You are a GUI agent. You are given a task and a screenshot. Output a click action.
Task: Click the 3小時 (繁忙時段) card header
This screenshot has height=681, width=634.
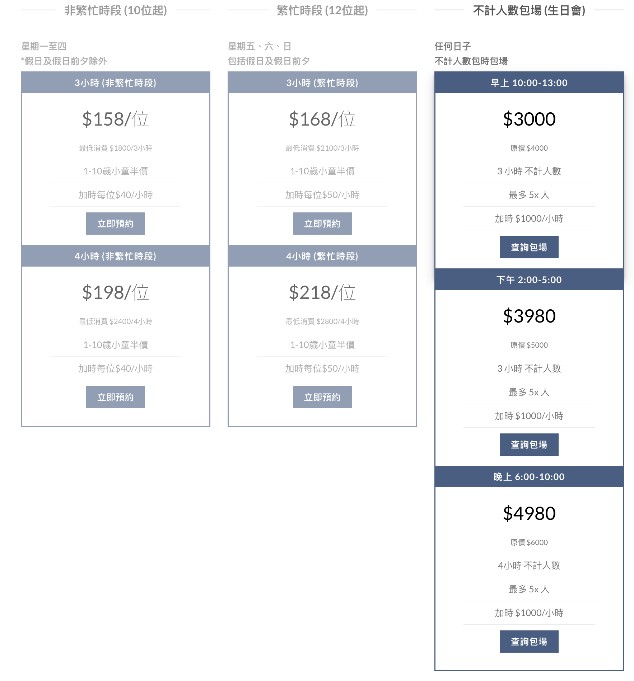coord(322,83)
